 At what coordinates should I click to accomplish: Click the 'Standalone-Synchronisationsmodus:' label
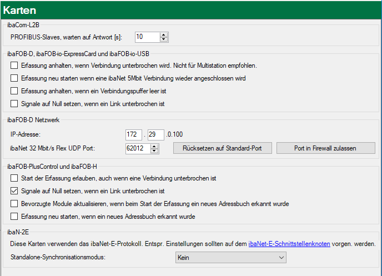(x=58, y=257)
